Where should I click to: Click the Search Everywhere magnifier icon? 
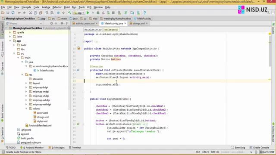pyautogui.click(x=268, y=12)
